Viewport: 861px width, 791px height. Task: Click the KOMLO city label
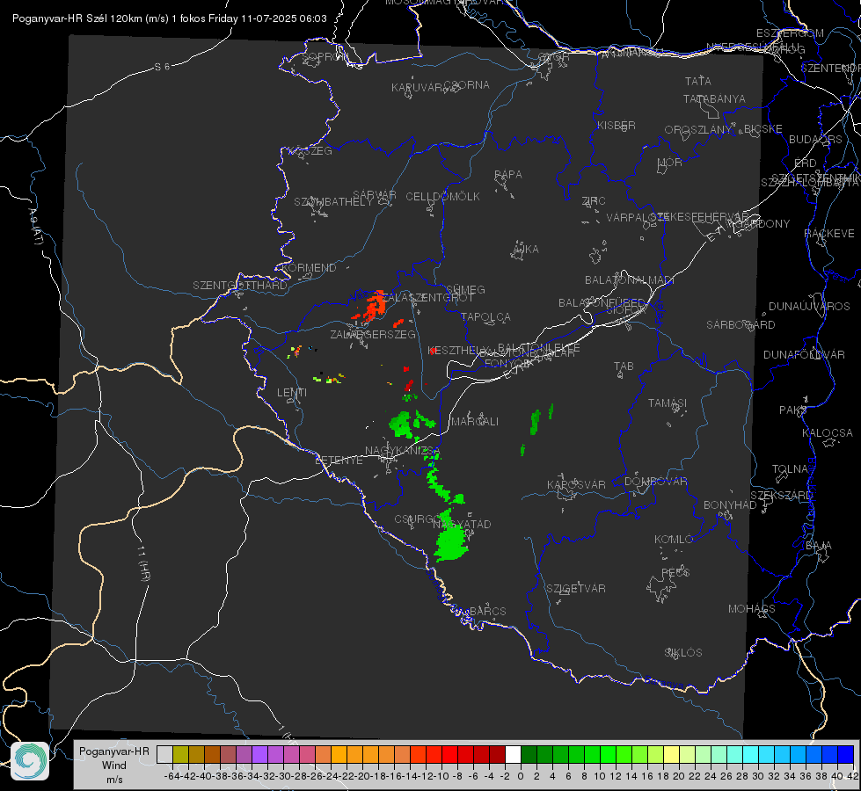[x=673, y=540]
